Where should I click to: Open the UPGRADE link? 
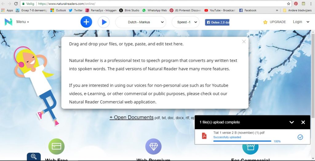tap(278, 22)
